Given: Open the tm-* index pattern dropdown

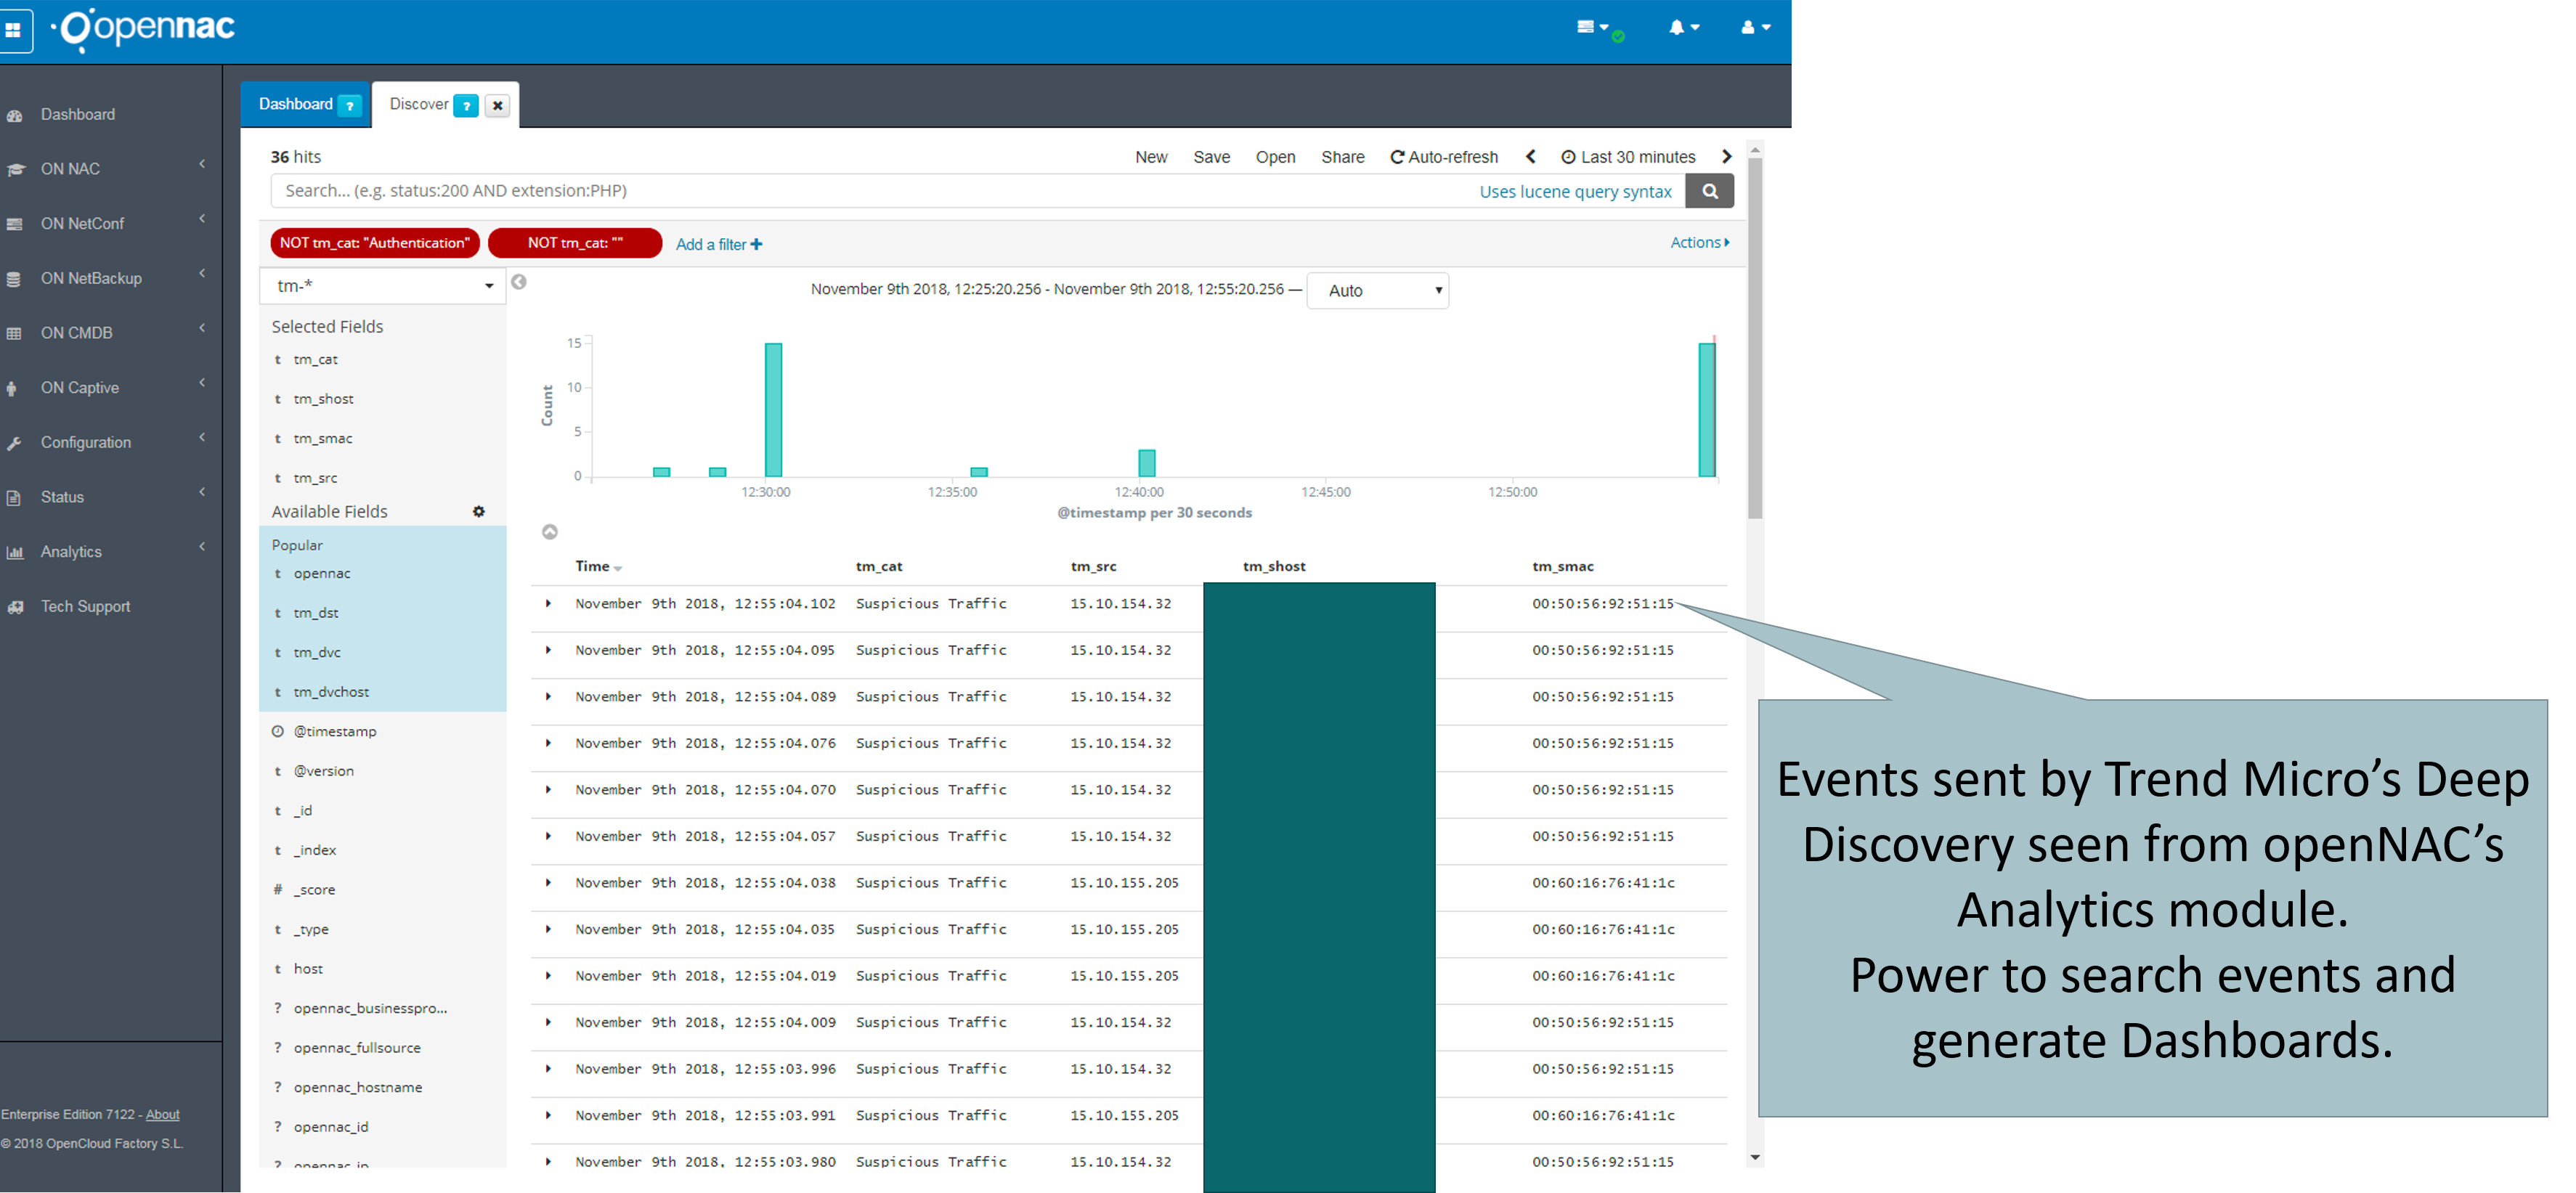Looking at the screenshot, I should click(382, 286).
